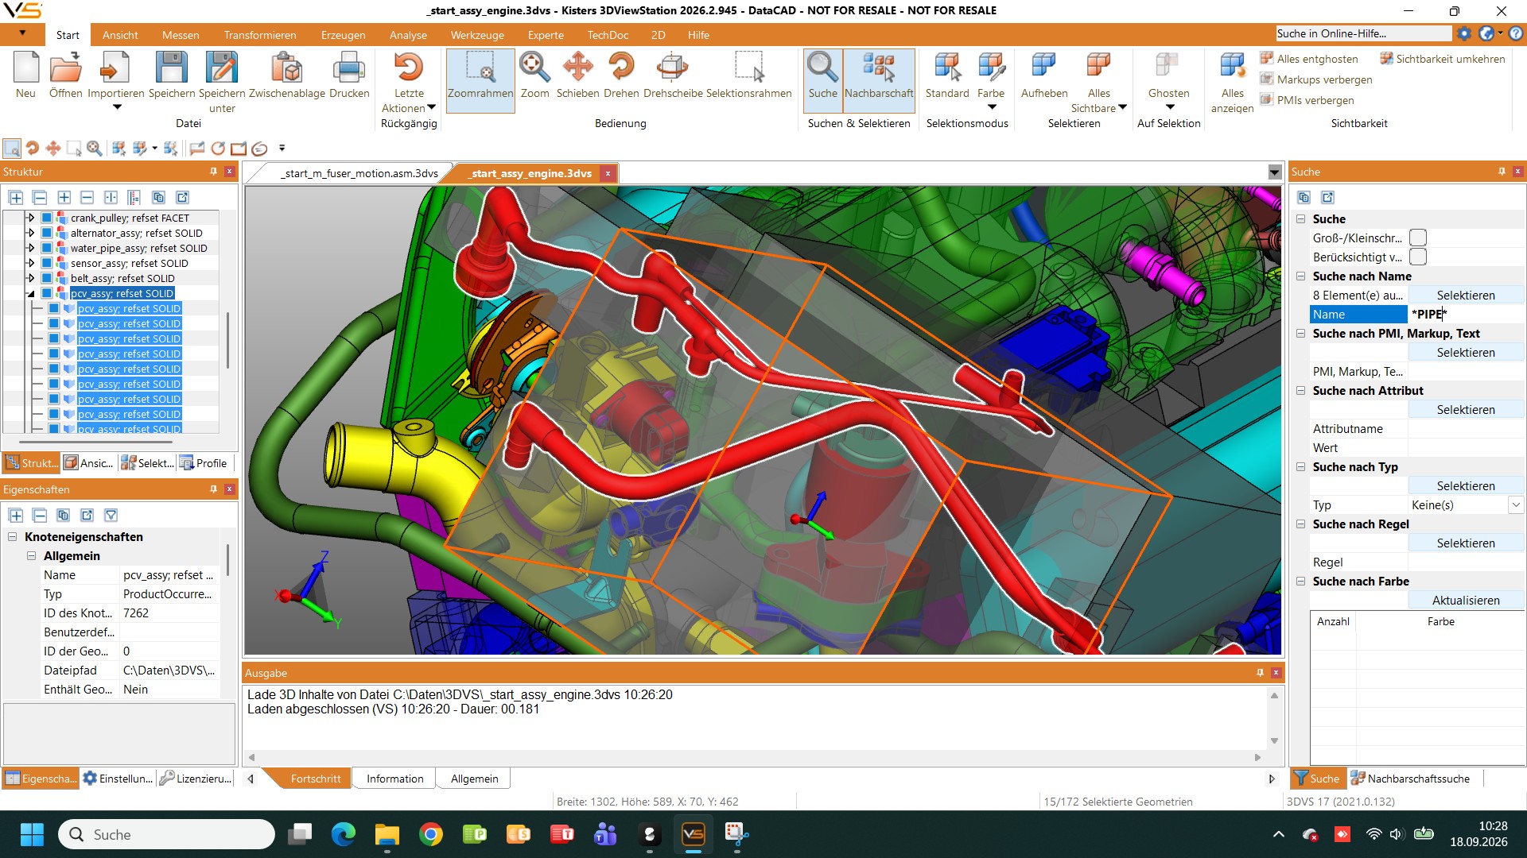Toggle the Groß-/Kleinschreibung checkbox
The width and height of the screenshot is (1527, 858).
pyautogui.click(x=1417, y=238)
